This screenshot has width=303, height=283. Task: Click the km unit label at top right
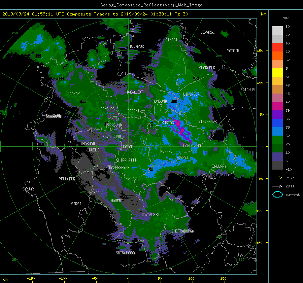pyautogui.click(x=264, y=14)
